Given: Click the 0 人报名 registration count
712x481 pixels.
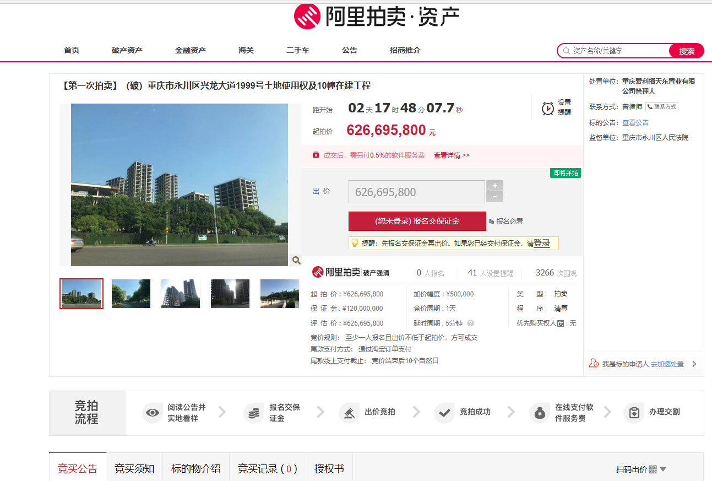Looking at the screenshot, I should coord(431,273).
